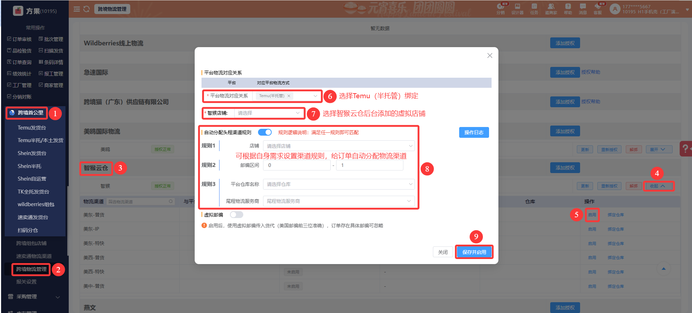Open the 平台仓库名称 warehouse dropdown

(x=339, y=184)
